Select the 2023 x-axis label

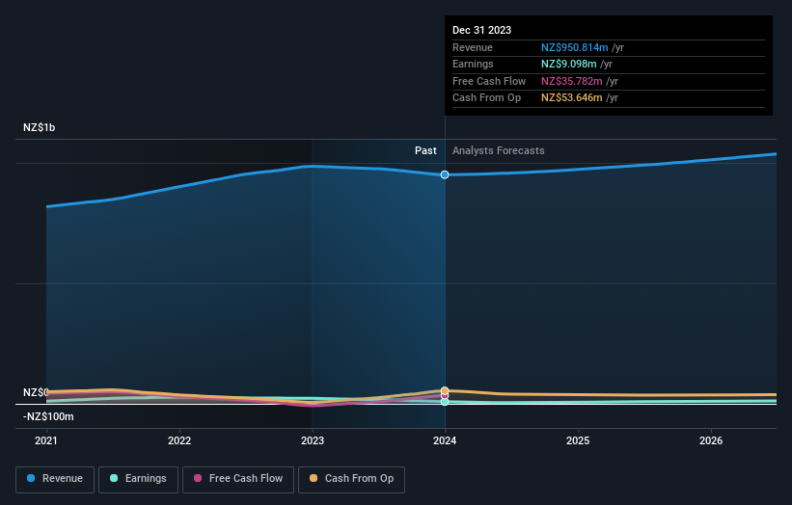(313, 440)
